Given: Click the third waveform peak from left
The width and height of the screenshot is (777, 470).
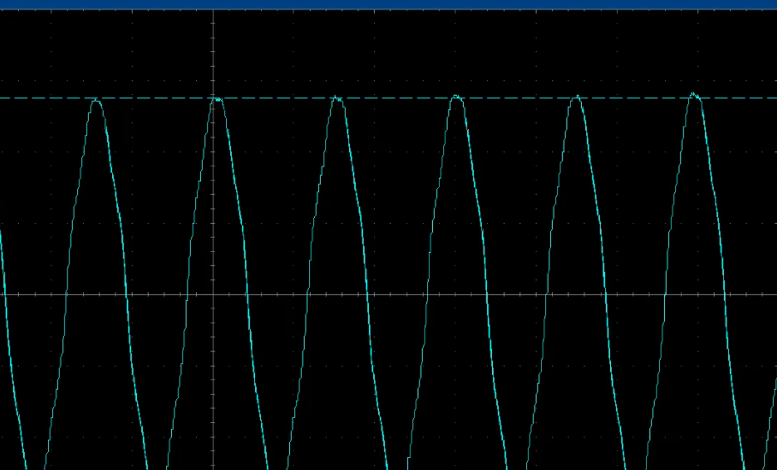Looking at the screenshot, I should (x=337, y=99).
